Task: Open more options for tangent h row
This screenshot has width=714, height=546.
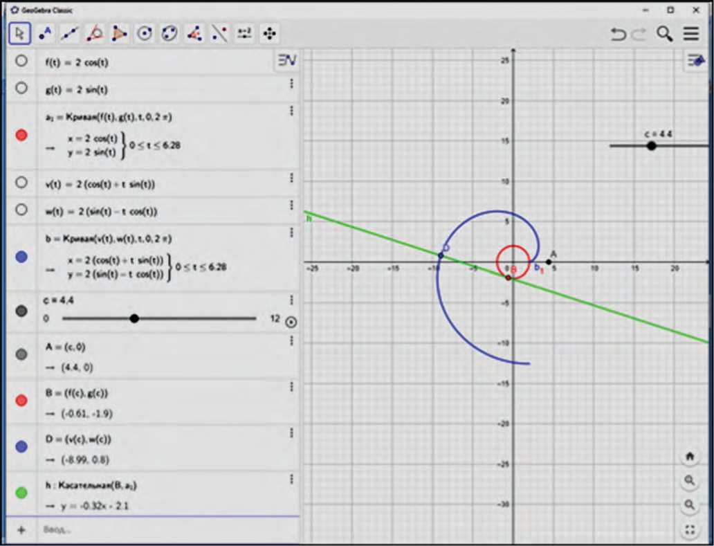Action: click(291, 479)
